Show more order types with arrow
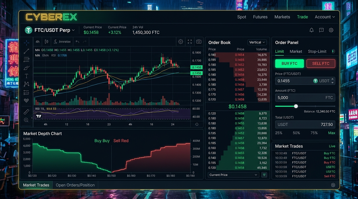 pyautogui.click(x=333, y=51)
